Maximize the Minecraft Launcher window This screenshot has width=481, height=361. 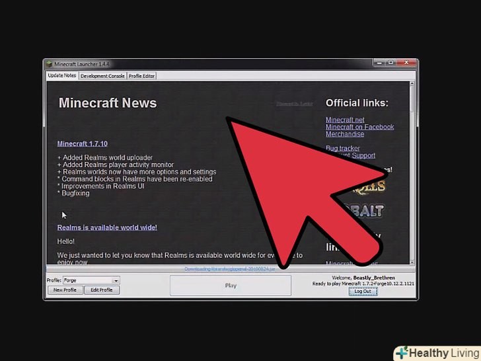pos(390,63)
